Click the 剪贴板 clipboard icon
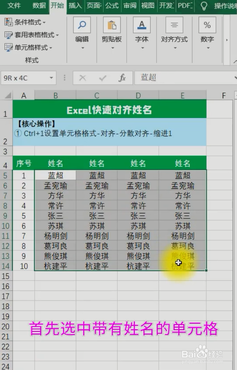 112,25
